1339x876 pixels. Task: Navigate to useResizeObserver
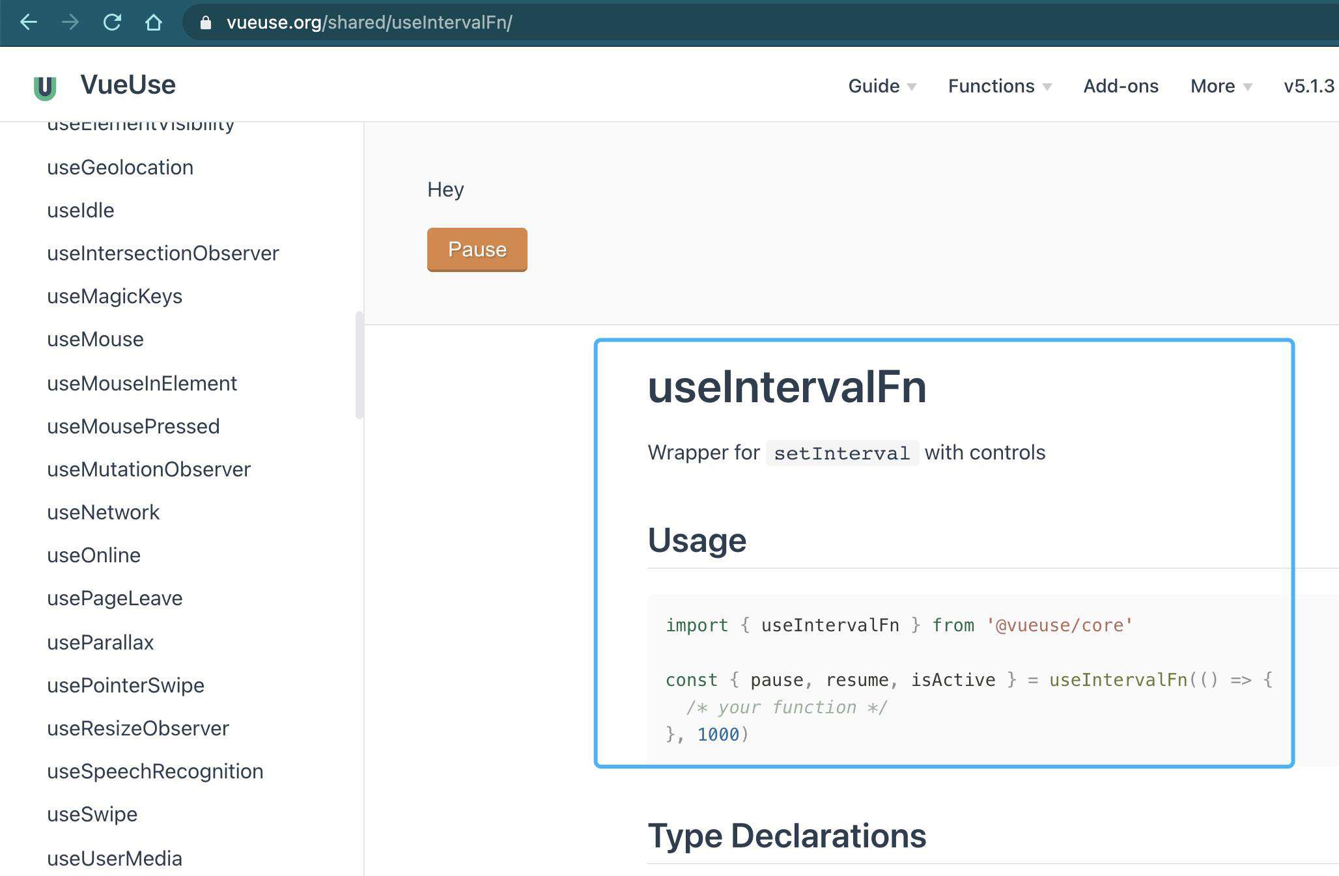coord(138,728)
